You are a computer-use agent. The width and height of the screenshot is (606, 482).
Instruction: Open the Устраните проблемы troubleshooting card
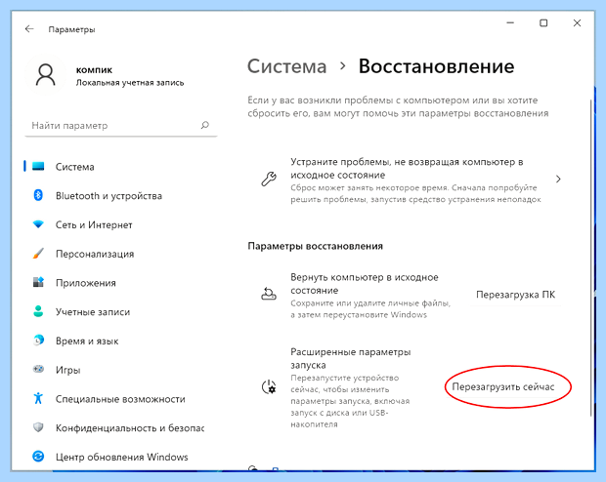point(411,180)
